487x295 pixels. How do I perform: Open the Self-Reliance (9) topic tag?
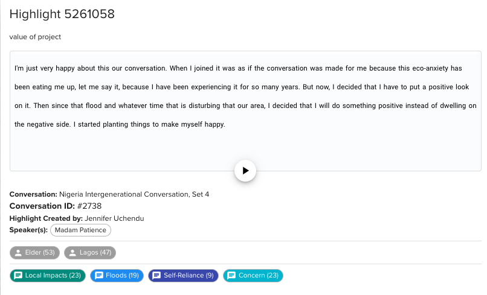pyautogui.click(x=183, y=276)
